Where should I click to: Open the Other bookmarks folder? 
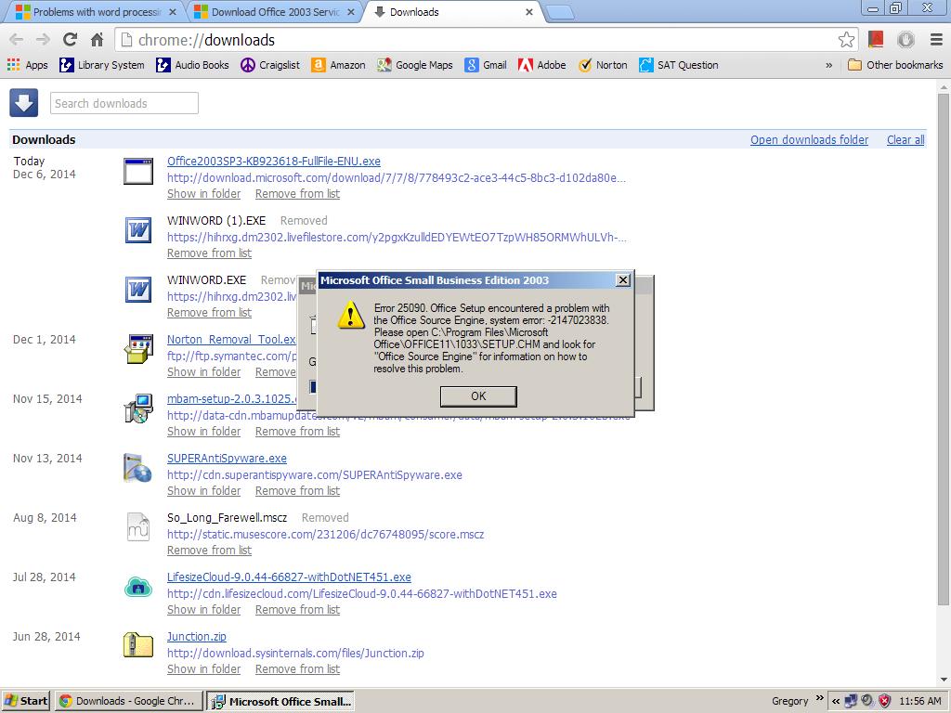895,65
